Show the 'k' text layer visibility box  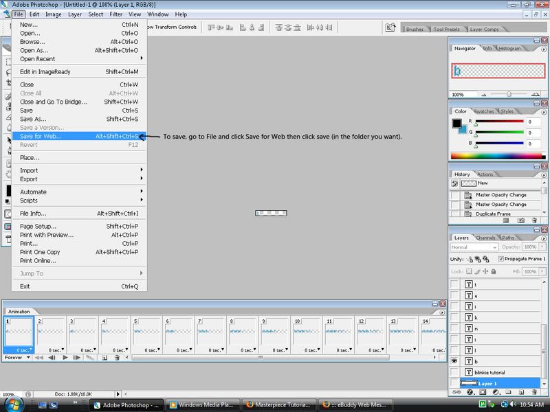(x=454, y=317)
